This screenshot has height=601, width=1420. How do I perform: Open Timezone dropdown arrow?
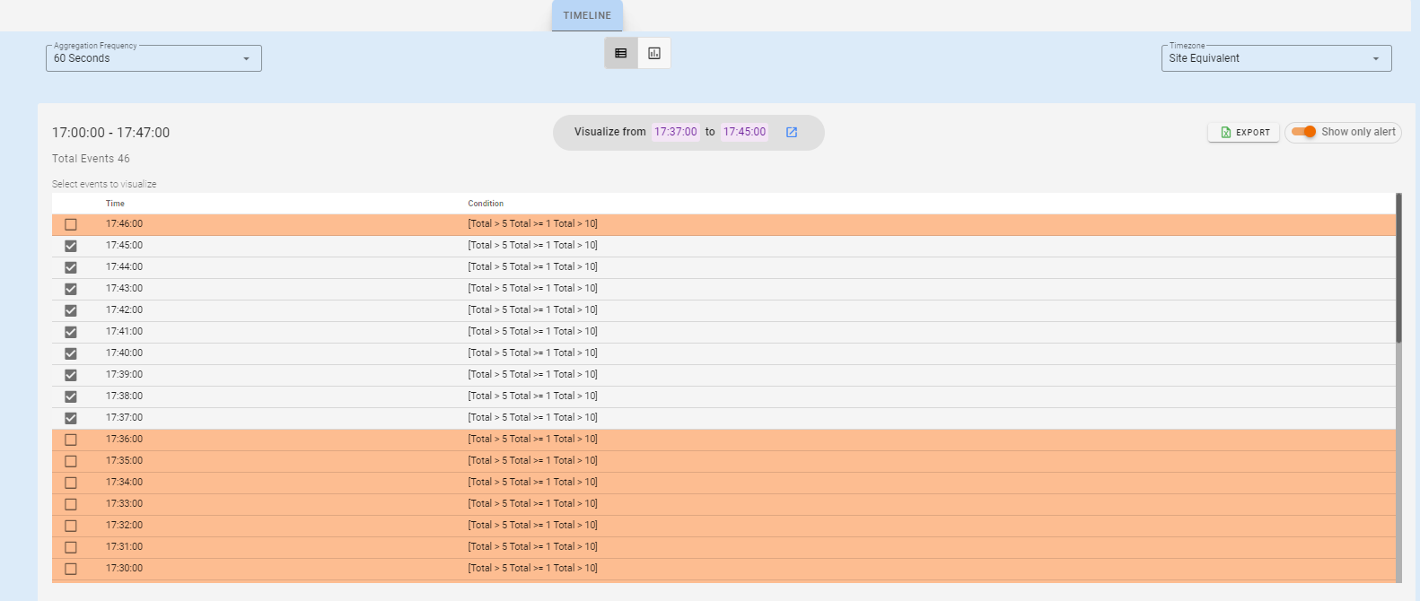(1375, 59)
